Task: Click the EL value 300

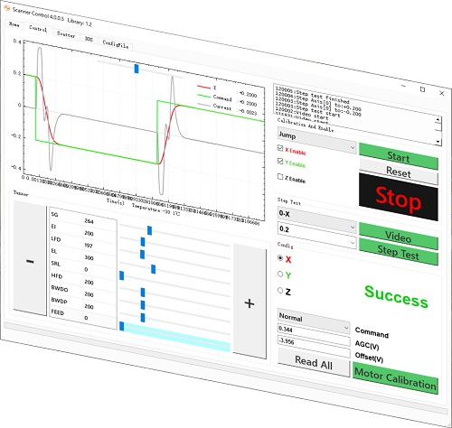Action: [89, 258]
